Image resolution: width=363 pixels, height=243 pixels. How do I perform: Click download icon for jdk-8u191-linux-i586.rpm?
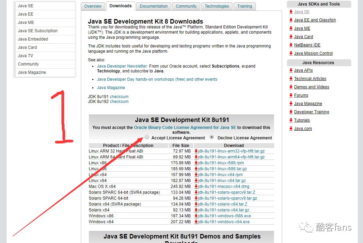(196, 163)
